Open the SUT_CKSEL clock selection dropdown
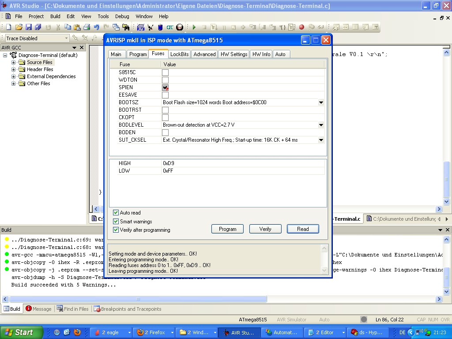Viewport: 452px width, 339px height. 321,140
